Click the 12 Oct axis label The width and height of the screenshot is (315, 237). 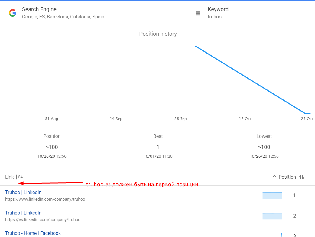pos(245,119)
